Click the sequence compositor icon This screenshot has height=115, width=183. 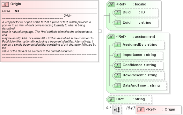(x=117, y=110)
